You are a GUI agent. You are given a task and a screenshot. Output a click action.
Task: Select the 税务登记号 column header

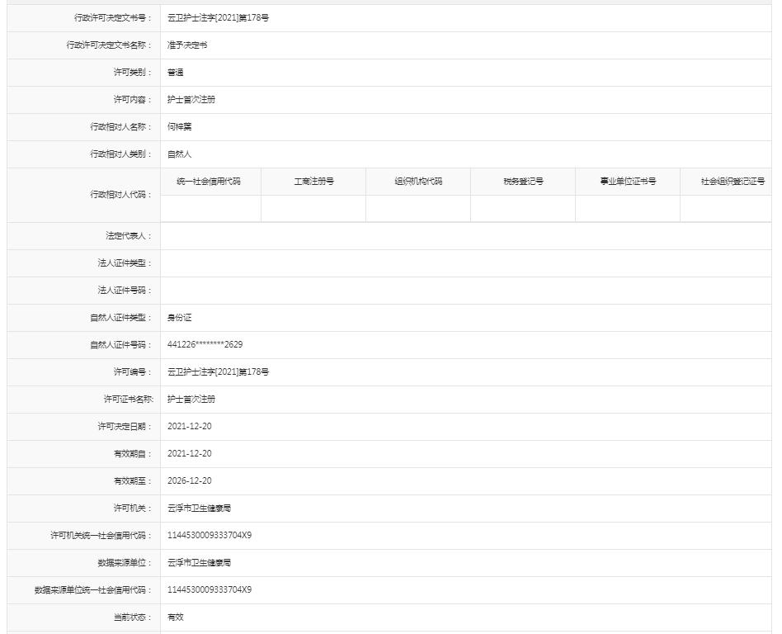pyautogui.click(x=523, y=181)
